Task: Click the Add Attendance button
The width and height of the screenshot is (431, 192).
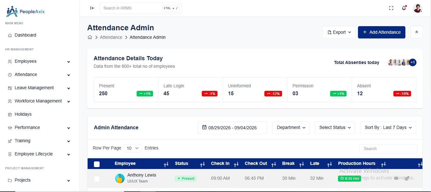Action: click(382, 32)
